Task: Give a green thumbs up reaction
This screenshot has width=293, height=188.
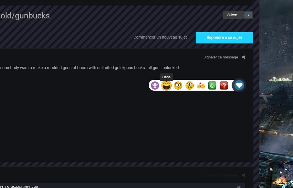Action: [x=212, y=86]
